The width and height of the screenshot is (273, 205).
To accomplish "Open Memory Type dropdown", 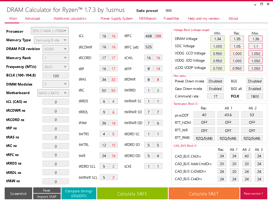I will click(51, 40).
